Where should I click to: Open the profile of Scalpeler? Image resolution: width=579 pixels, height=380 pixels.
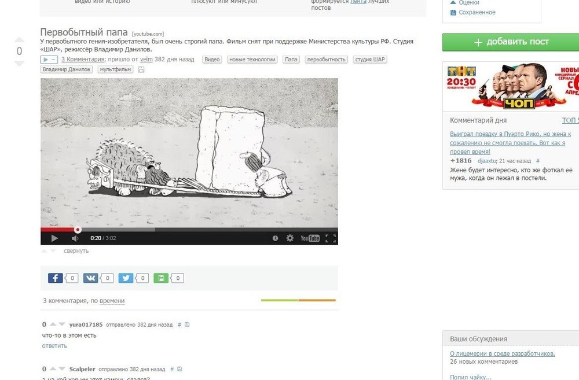click(x=82, y=369)
